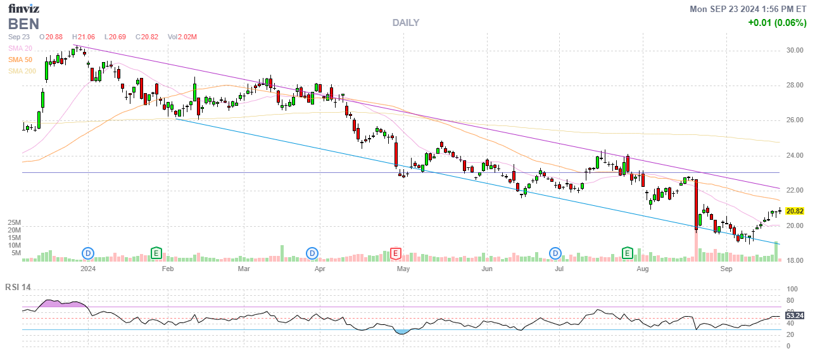Image resolution: width=815 pixels, height=356 pixels.
Task: Select the SMA 200 legend label
Action: point(22,71)
